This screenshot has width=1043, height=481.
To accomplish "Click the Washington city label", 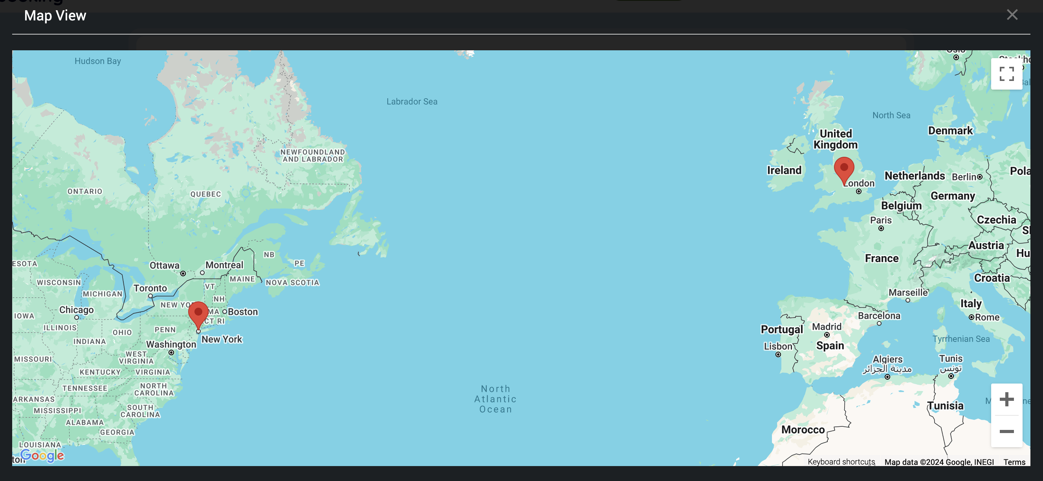I will [x=171, y=344].
